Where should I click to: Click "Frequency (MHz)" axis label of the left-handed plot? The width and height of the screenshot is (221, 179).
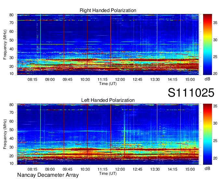5,134
